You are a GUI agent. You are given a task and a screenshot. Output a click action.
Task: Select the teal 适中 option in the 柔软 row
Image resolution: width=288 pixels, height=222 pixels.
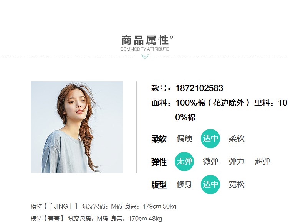click(210, 138)
